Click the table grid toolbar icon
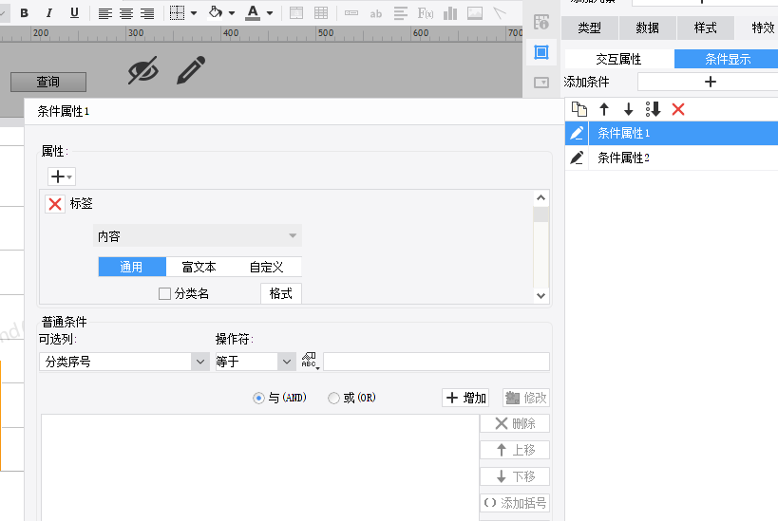This screenshot has width=778, height=521. (321, 13)
